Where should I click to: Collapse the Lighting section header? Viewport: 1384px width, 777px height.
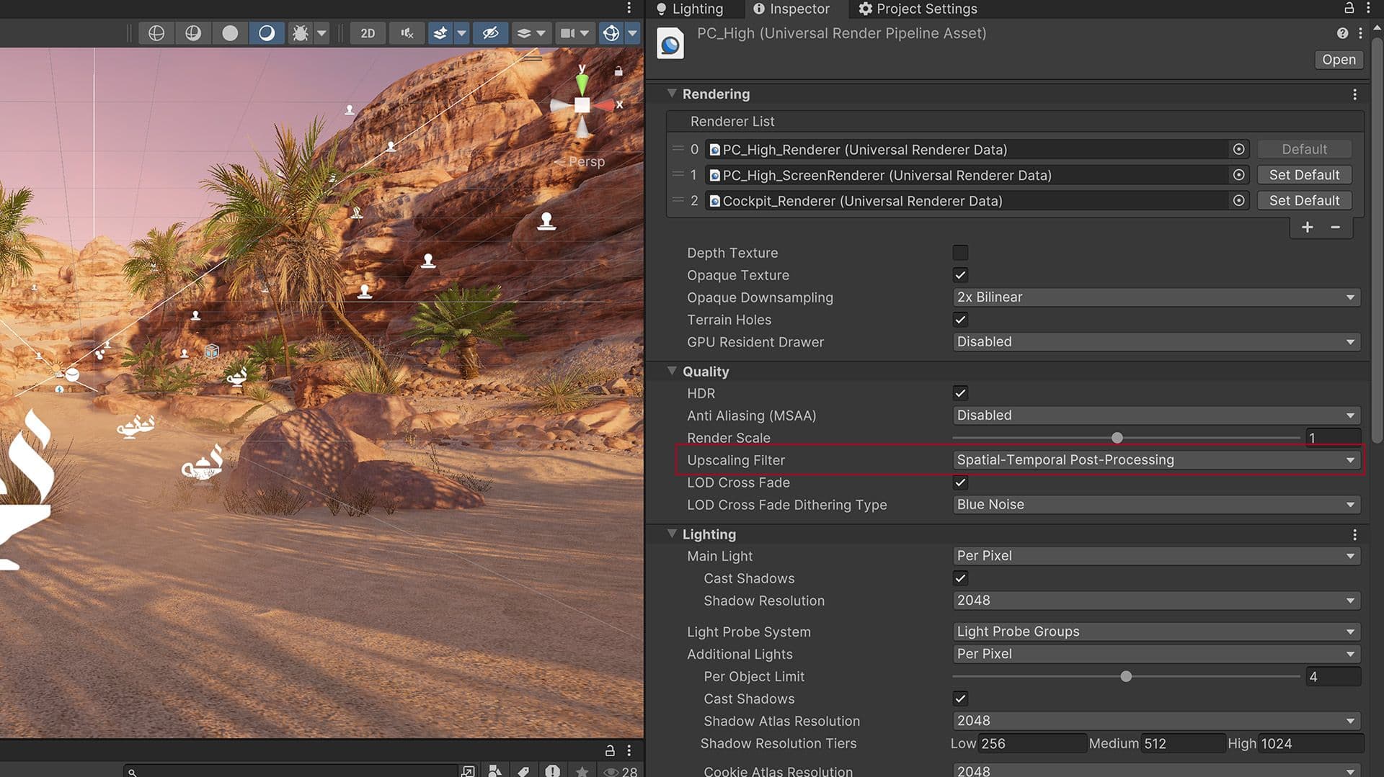point(673,534)
